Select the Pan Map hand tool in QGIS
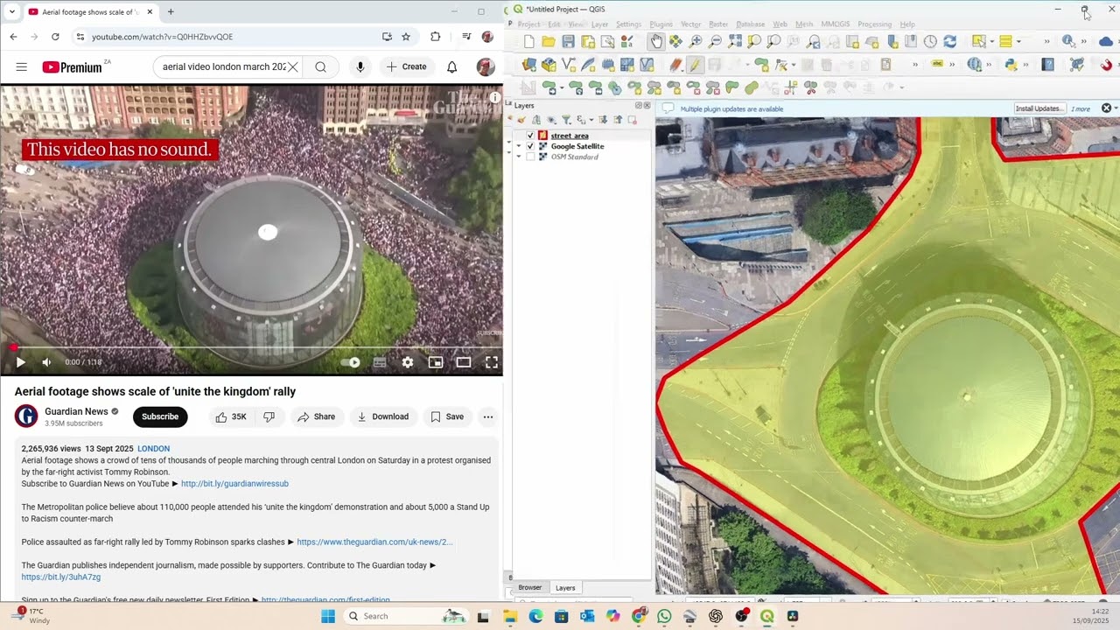 657,41
